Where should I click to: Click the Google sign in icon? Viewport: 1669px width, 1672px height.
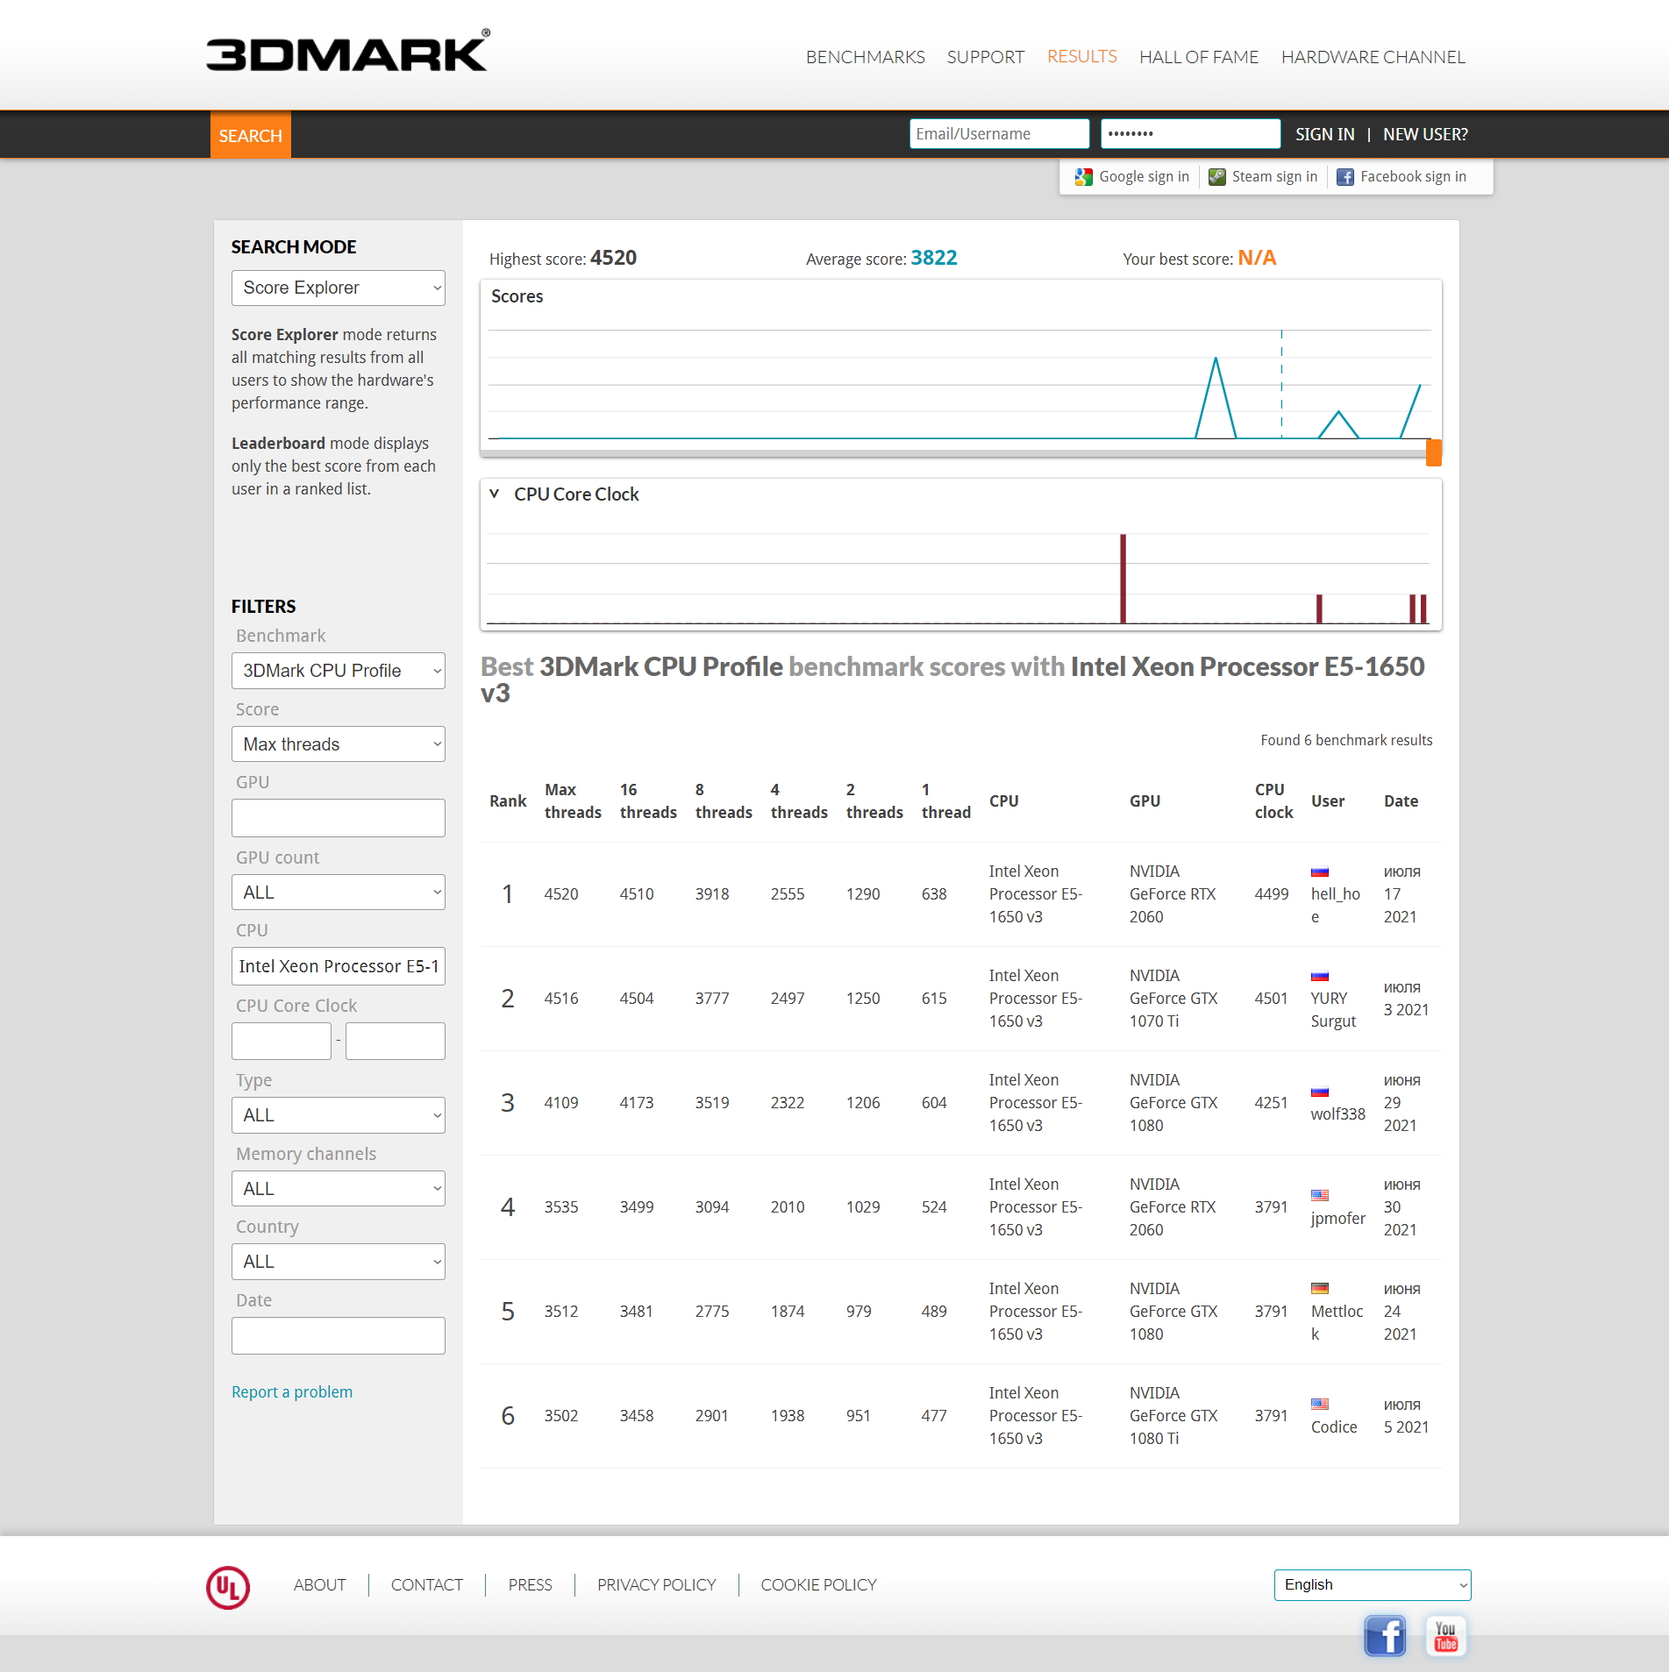[1084, 177]
